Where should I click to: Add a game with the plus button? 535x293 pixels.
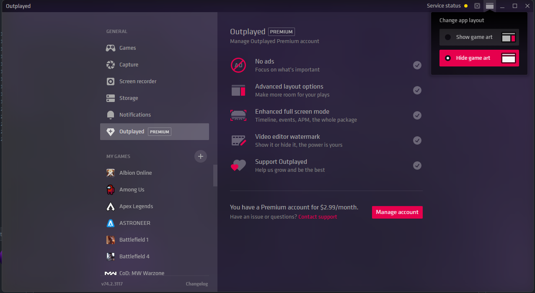coord(201,156)
